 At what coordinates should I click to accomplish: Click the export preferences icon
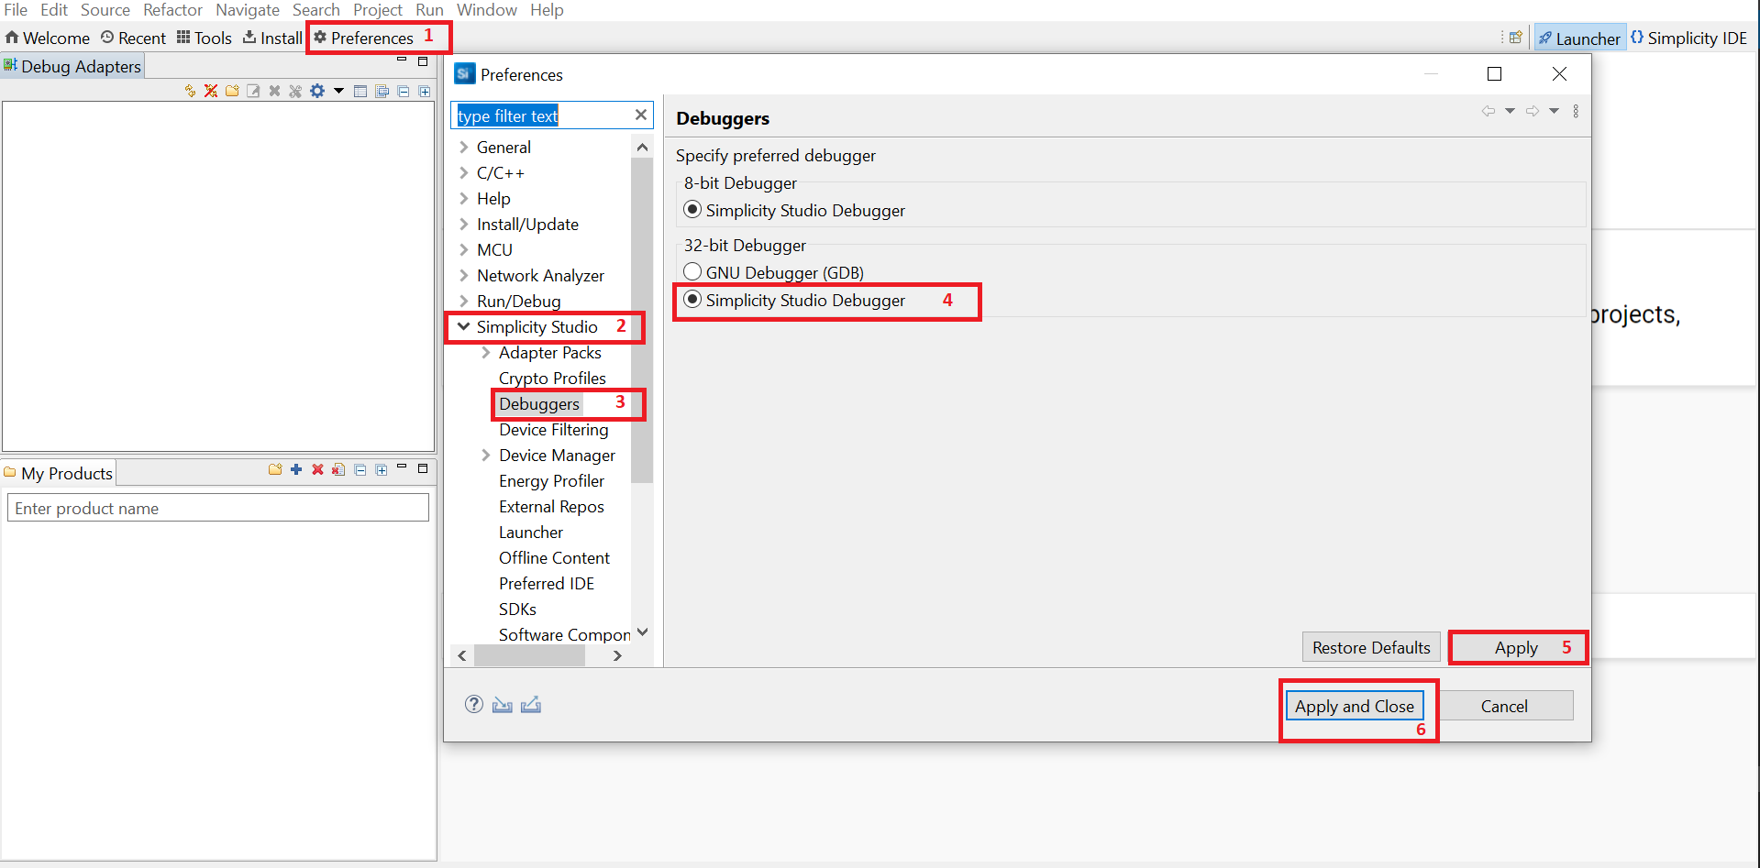point(531,704)
